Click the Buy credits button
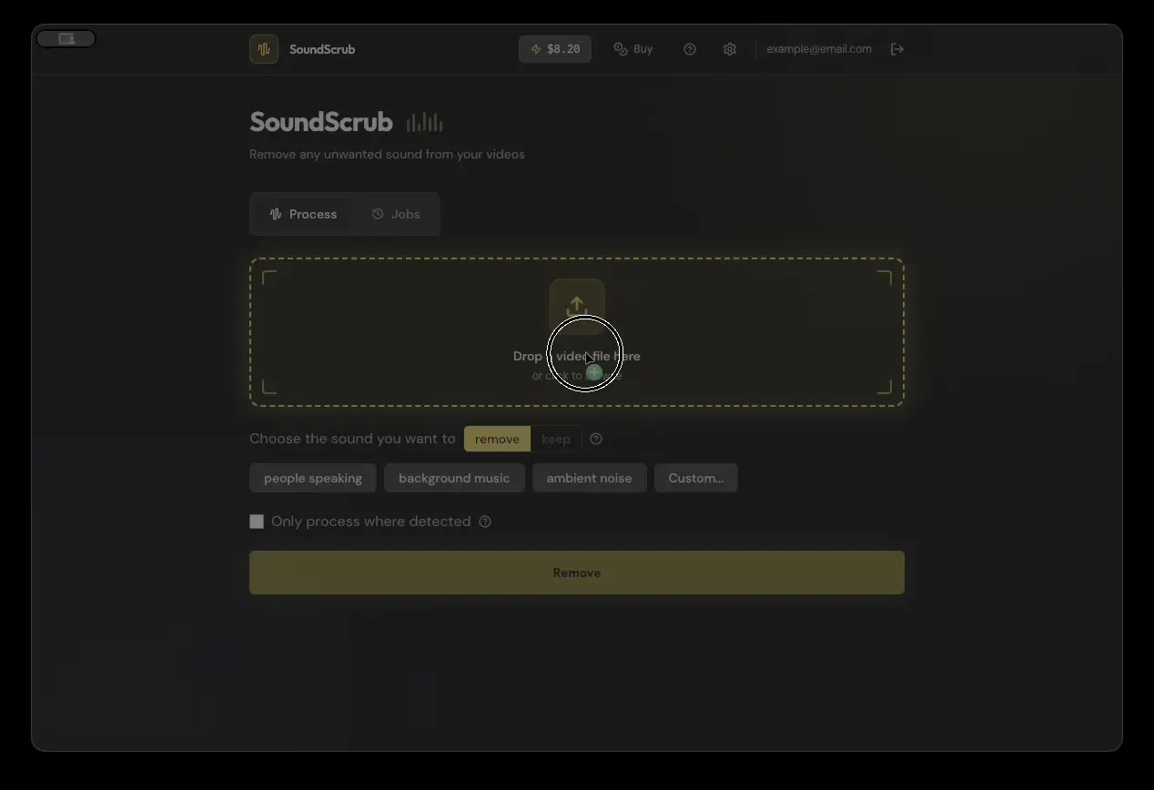This screenshot has height=790, width=1154. (633, 49)
